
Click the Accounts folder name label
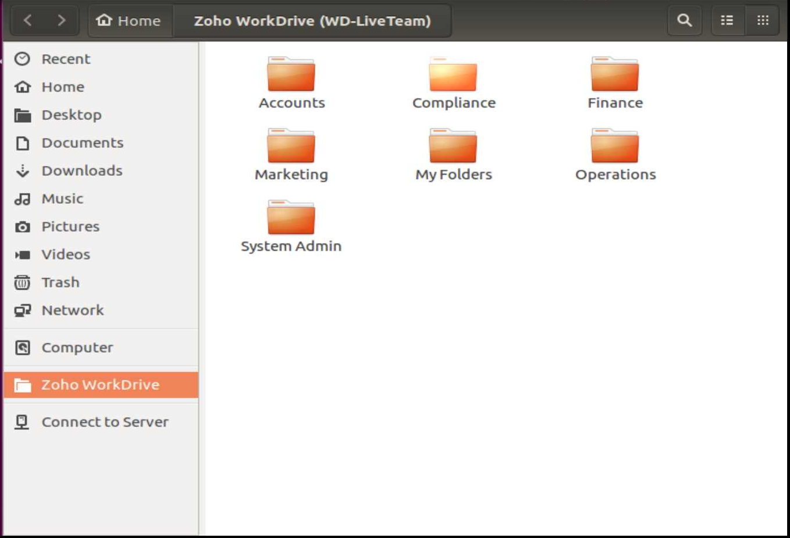pos(291,103)
